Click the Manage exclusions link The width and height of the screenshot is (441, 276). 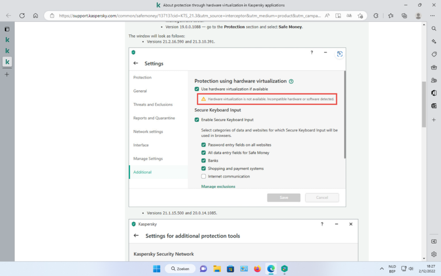218,186
